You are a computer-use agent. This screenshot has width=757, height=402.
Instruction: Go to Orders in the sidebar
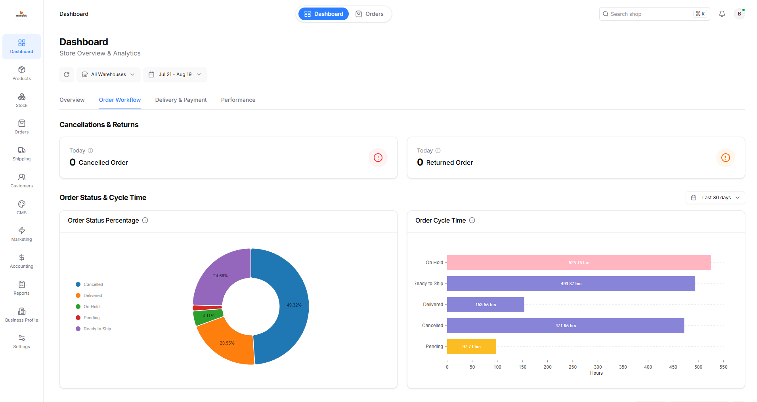tap(22, 127)
